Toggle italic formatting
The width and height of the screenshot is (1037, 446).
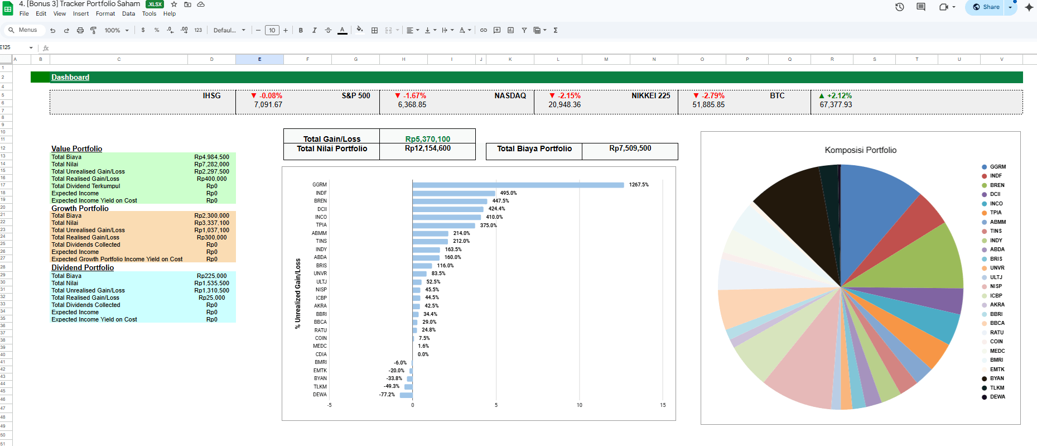click(x=315, y=30)
